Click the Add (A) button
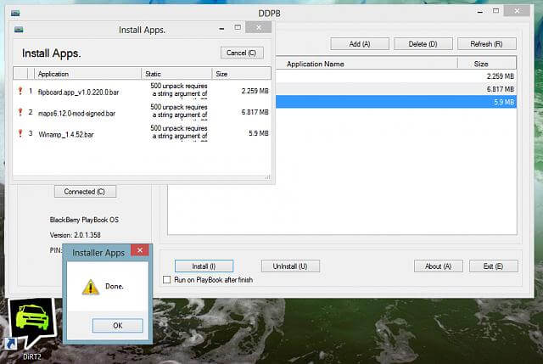The image size is (543, 364). 360,44
